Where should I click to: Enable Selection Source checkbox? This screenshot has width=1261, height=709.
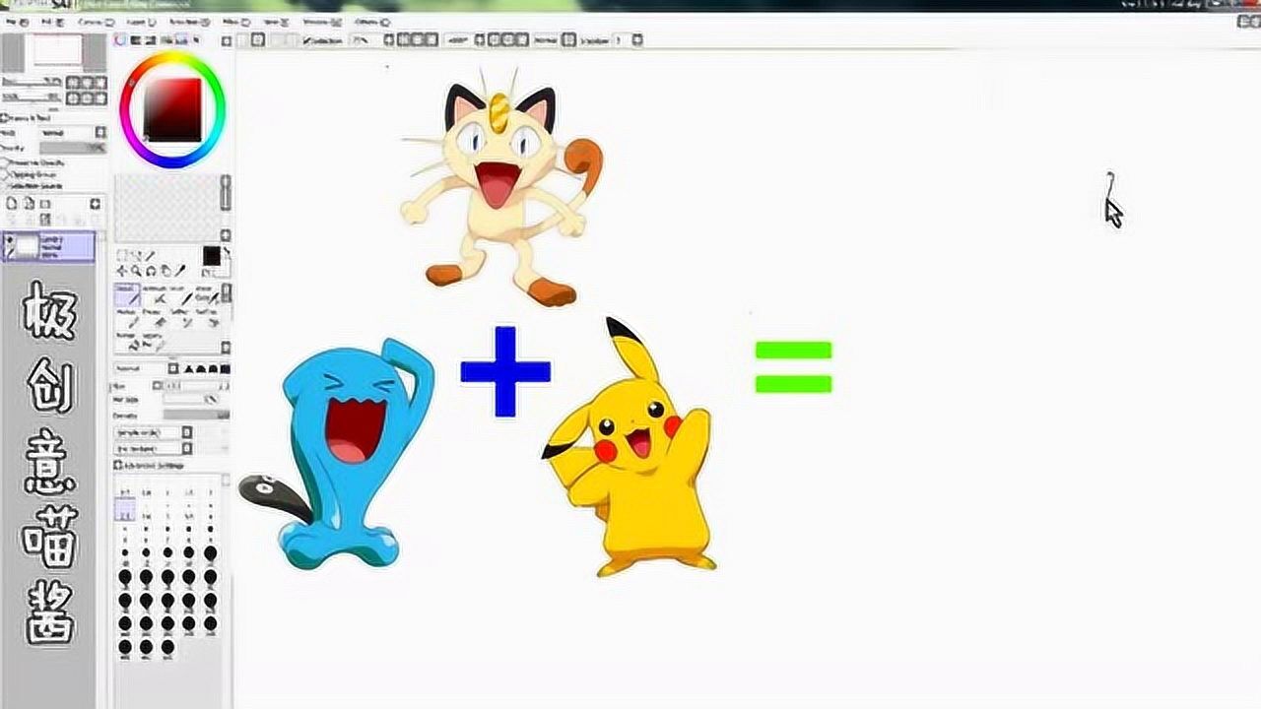[x=4, y=186]
